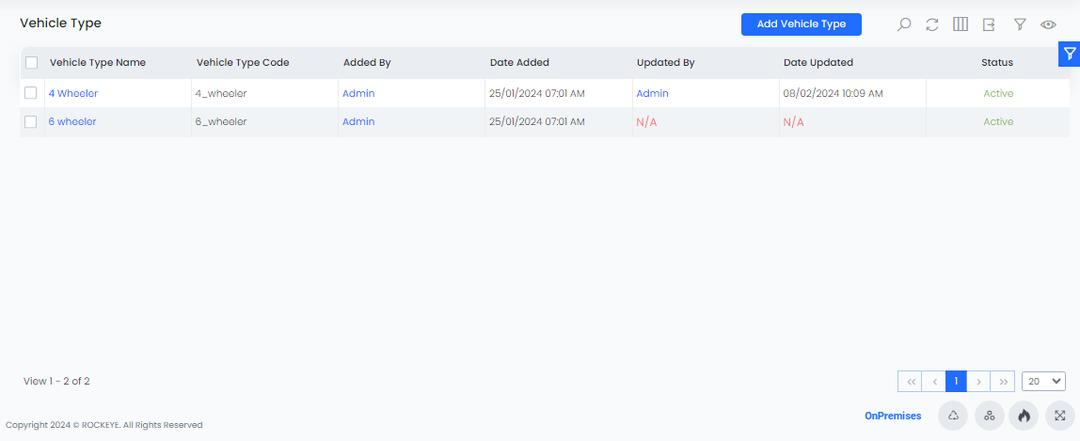
Task: Click the export icon
Action: tap(989, 24)
